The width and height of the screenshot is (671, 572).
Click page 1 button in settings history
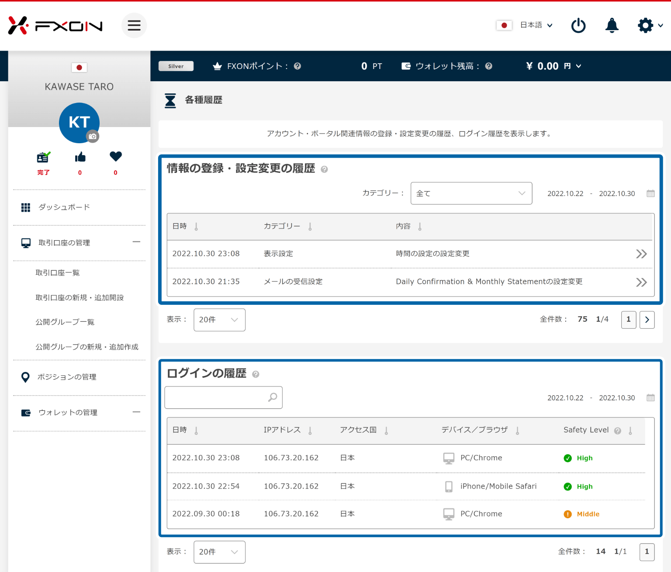pos(629,320)
